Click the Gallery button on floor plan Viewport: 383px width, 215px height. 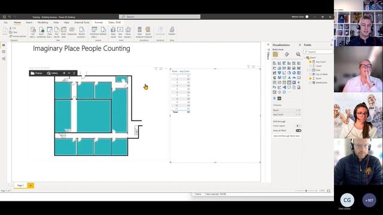tap(53, 73)
